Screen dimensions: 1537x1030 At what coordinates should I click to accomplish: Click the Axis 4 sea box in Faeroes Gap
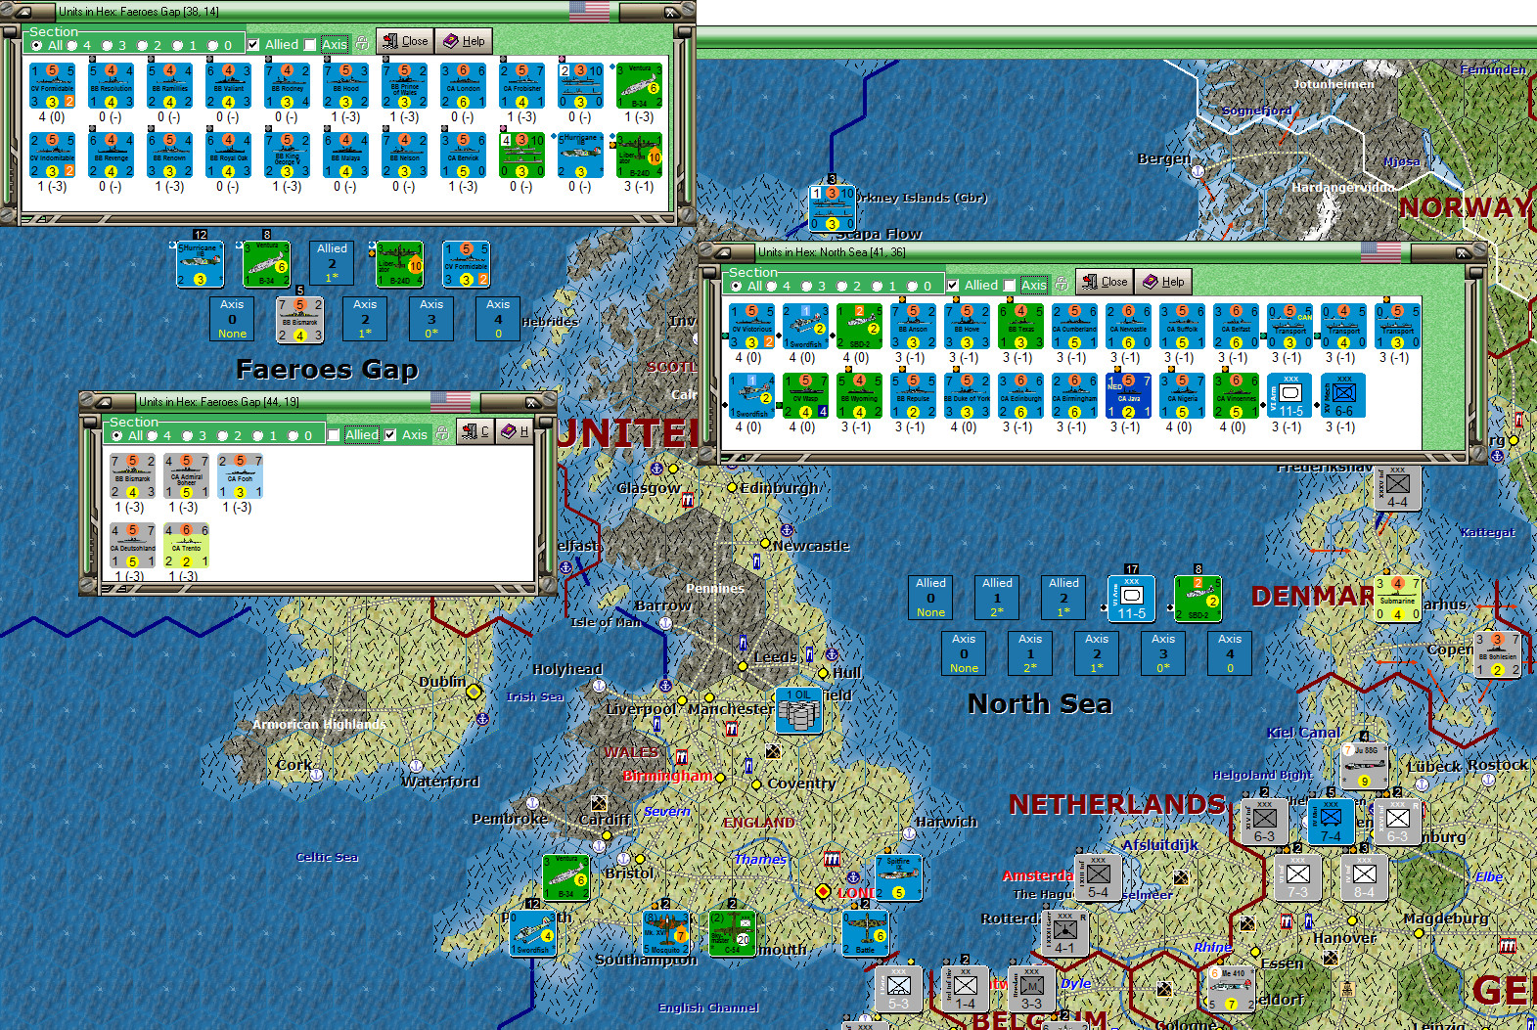click(x=498, y=319)
